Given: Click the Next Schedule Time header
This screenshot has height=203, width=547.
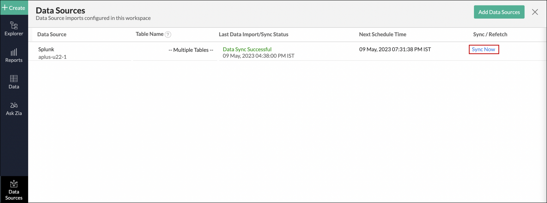Looking at the screenshot, I should (382, 34).
